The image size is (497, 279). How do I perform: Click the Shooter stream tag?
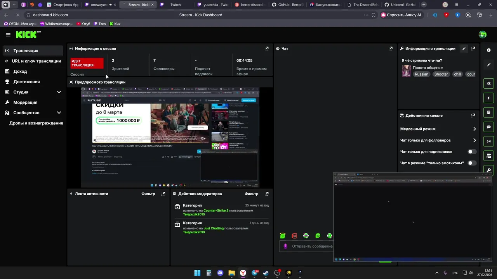click(x=441, y=74)
